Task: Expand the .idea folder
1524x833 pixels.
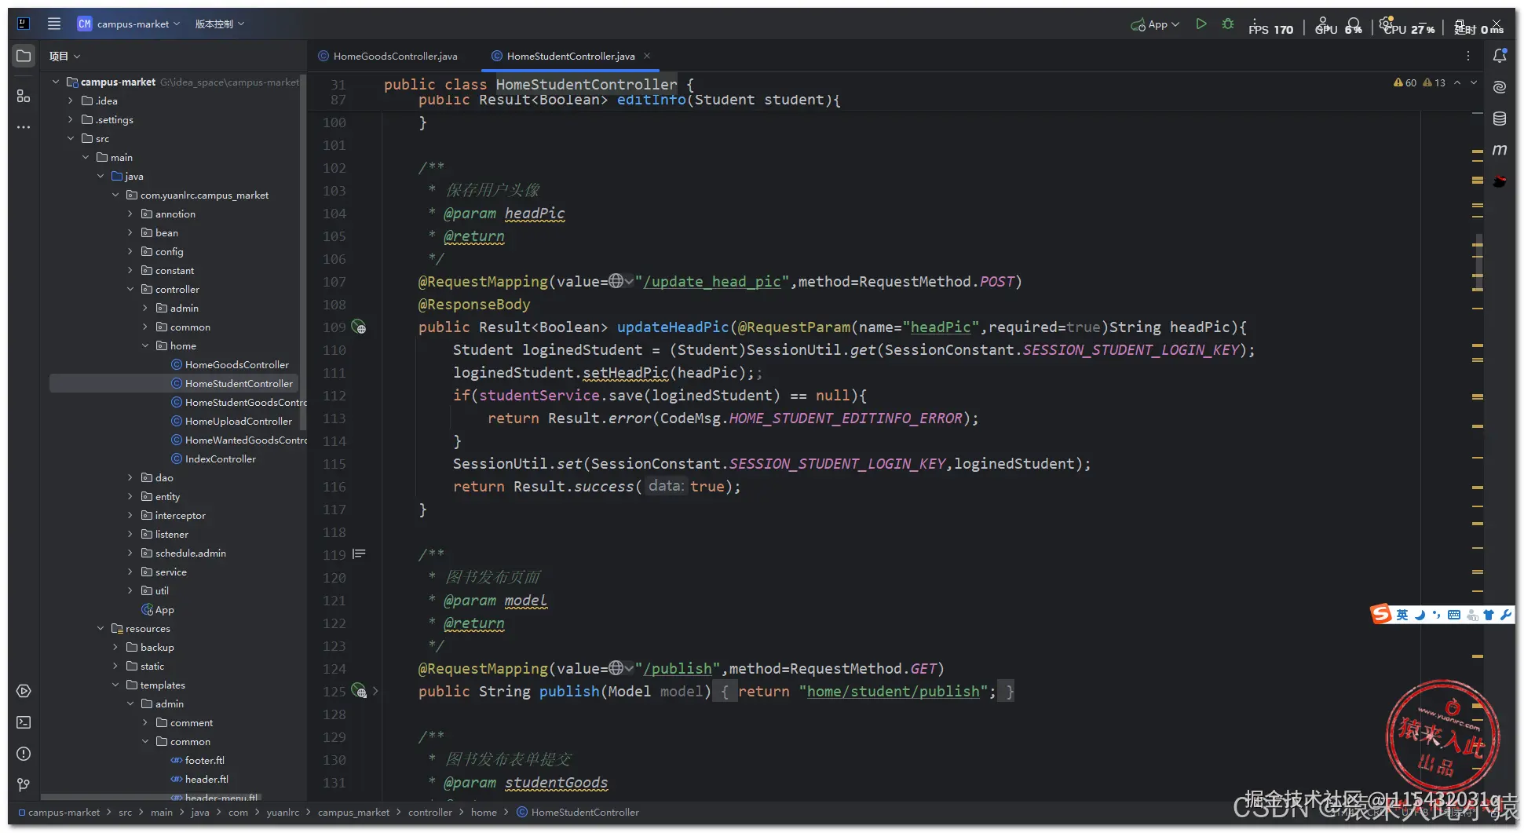Action: pyautogui.click(x=71, y=100)
